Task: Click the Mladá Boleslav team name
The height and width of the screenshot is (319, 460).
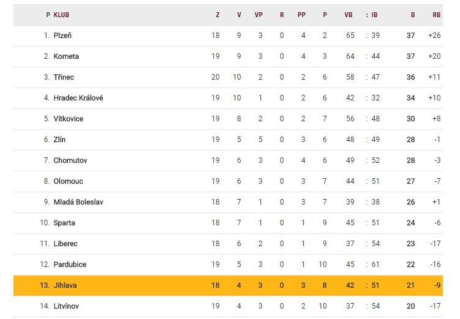Action: point(78,202)
